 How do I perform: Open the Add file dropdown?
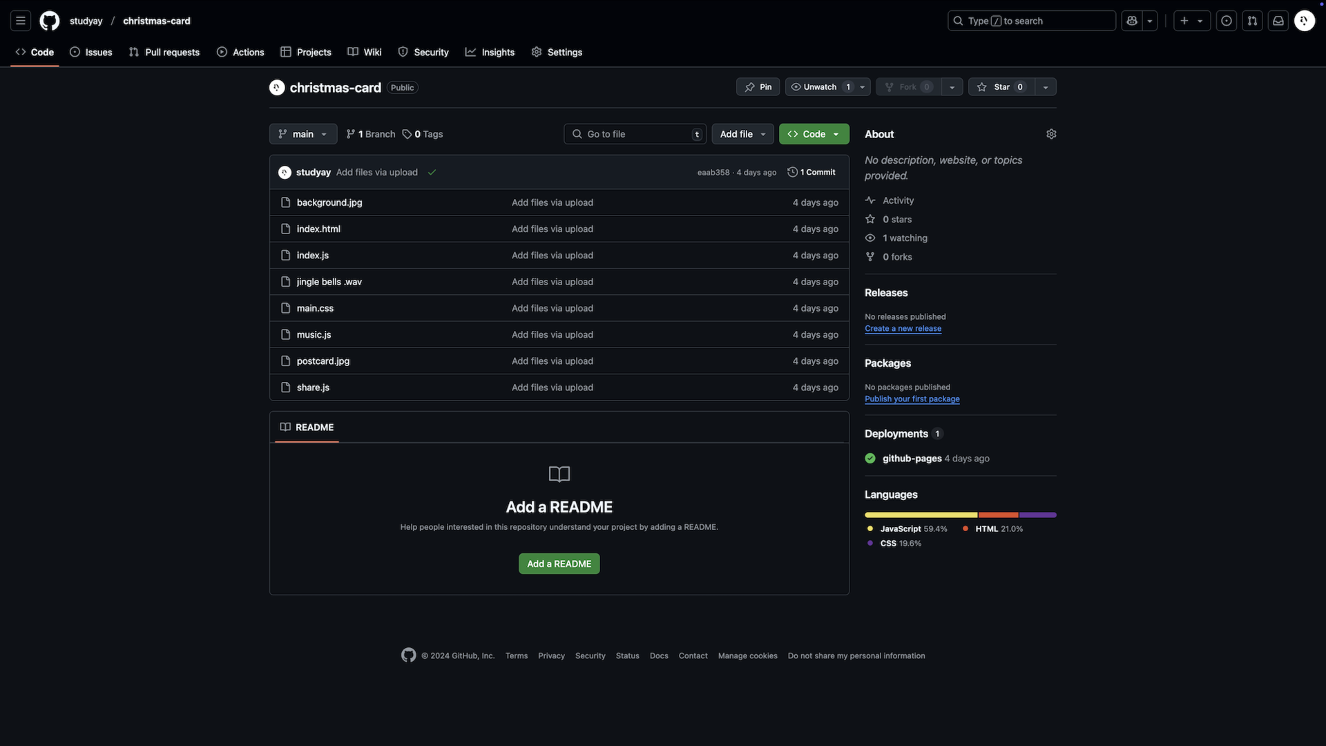click(742, 134)
